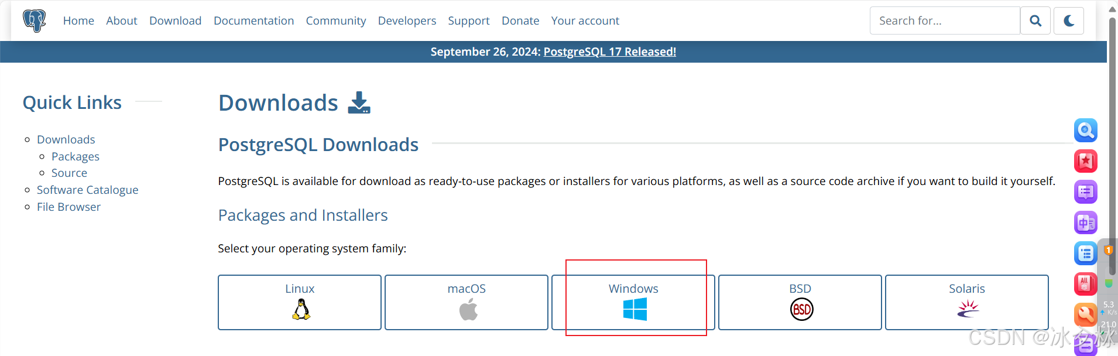Open the Home menu item
The image size is (1118, 356).
(78, 20)
